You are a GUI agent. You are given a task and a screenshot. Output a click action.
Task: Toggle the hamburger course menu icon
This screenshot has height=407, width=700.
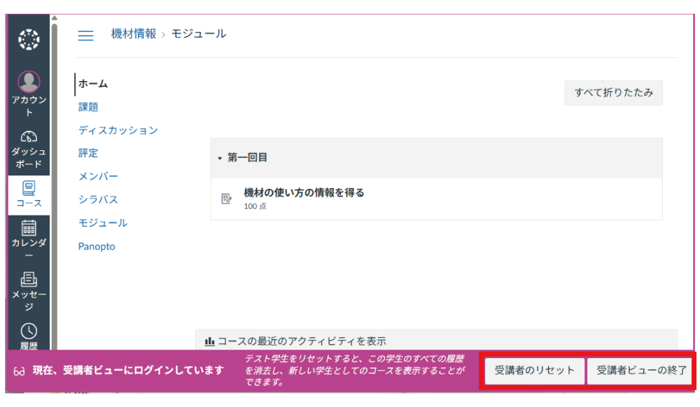(85, 36)
